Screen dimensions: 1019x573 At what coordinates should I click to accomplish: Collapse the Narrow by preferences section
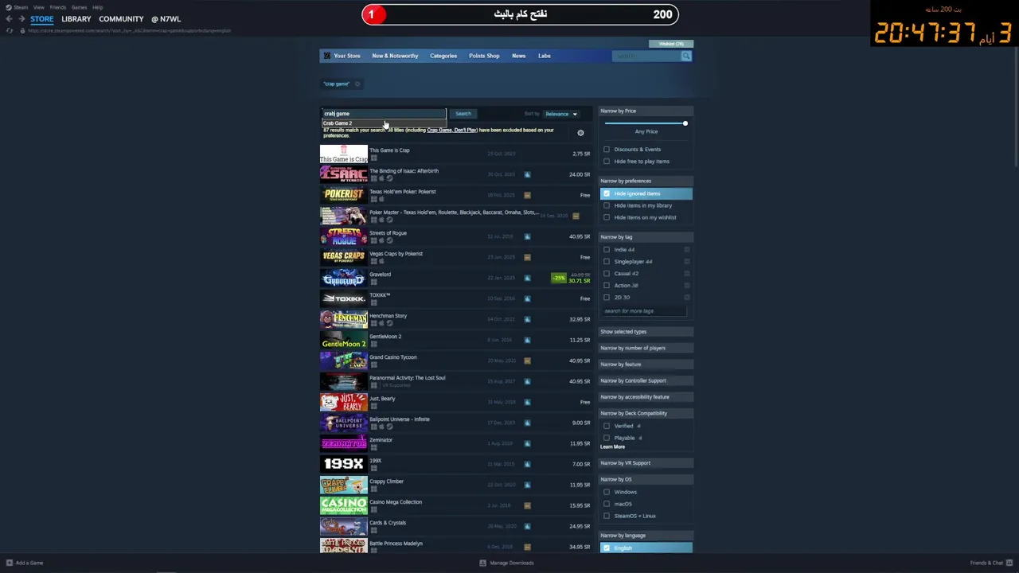(646, 181)
